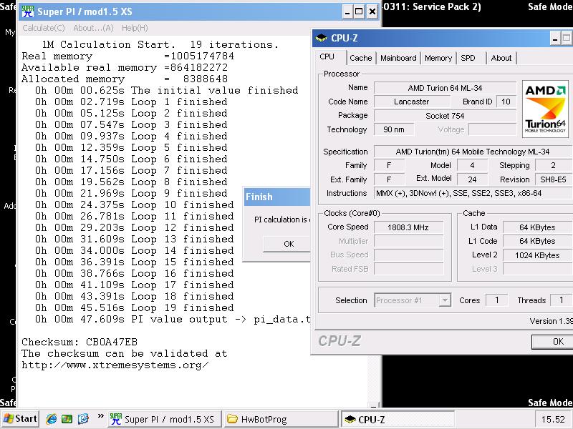Viewport: 573px width, 429px height.
Task: Switch to CPU-Z taskbar button
Action: pos(398,419)
